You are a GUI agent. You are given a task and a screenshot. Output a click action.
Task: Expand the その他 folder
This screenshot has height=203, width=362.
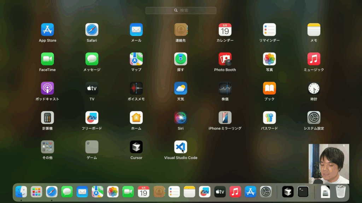coord(47,147)
